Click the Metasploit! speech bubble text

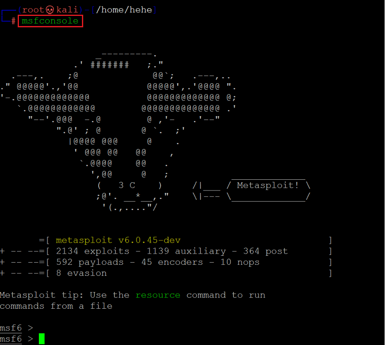(x=268, y=185)
